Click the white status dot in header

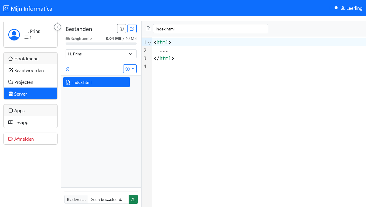point(336,8)
